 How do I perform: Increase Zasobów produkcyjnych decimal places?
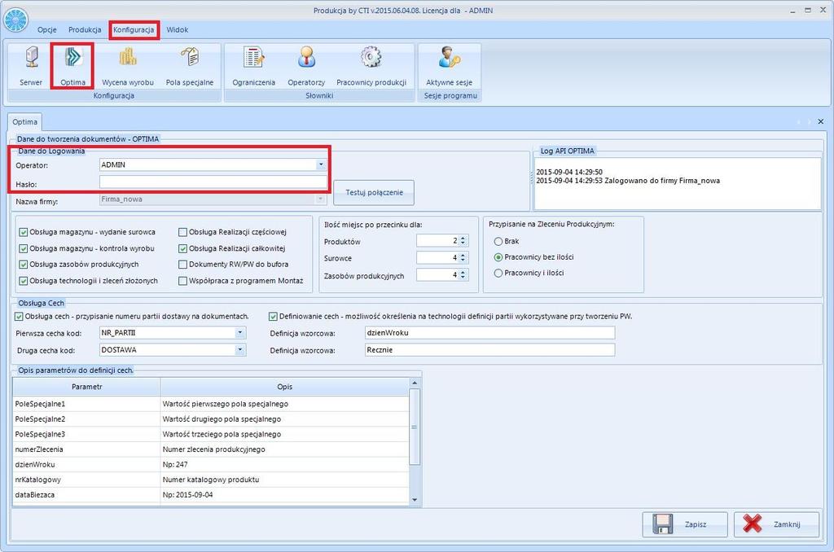[x=463, y=272]
